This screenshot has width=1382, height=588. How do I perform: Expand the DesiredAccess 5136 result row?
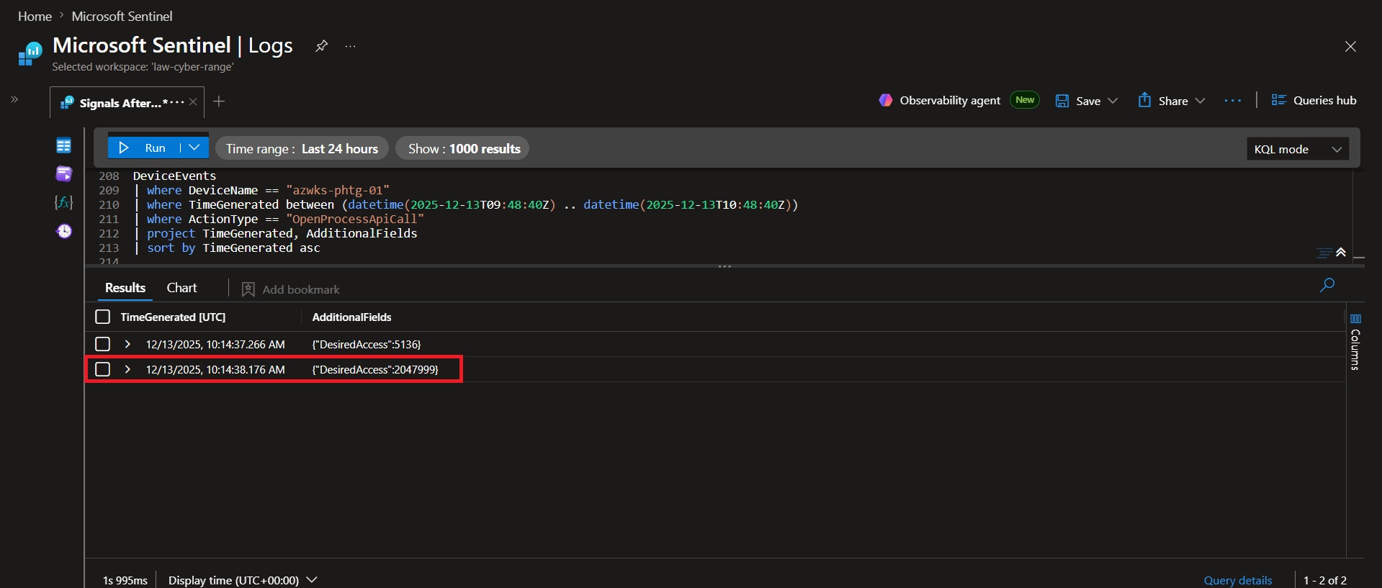click(127, 344)
